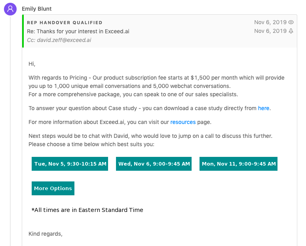306x246 pixels.
Task: Click the 'Hi,' greeting line
Action: click(x=32, y=64)
